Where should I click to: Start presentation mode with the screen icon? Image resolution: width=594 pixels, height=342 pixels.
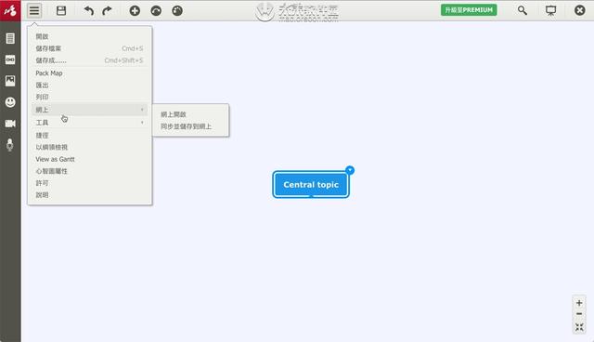point(550,10)
